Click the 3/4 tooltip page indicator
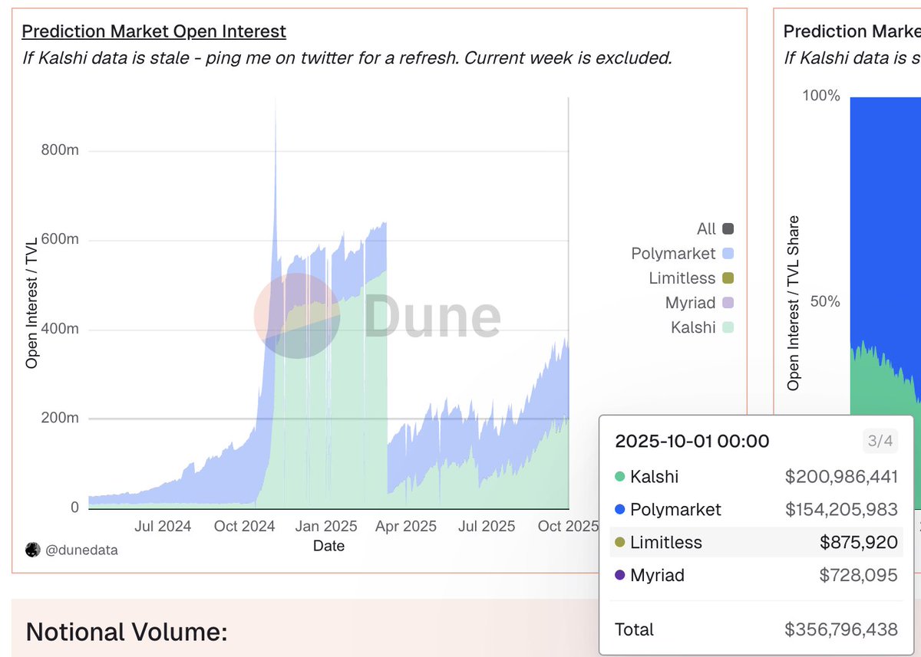 pos(880,441)
